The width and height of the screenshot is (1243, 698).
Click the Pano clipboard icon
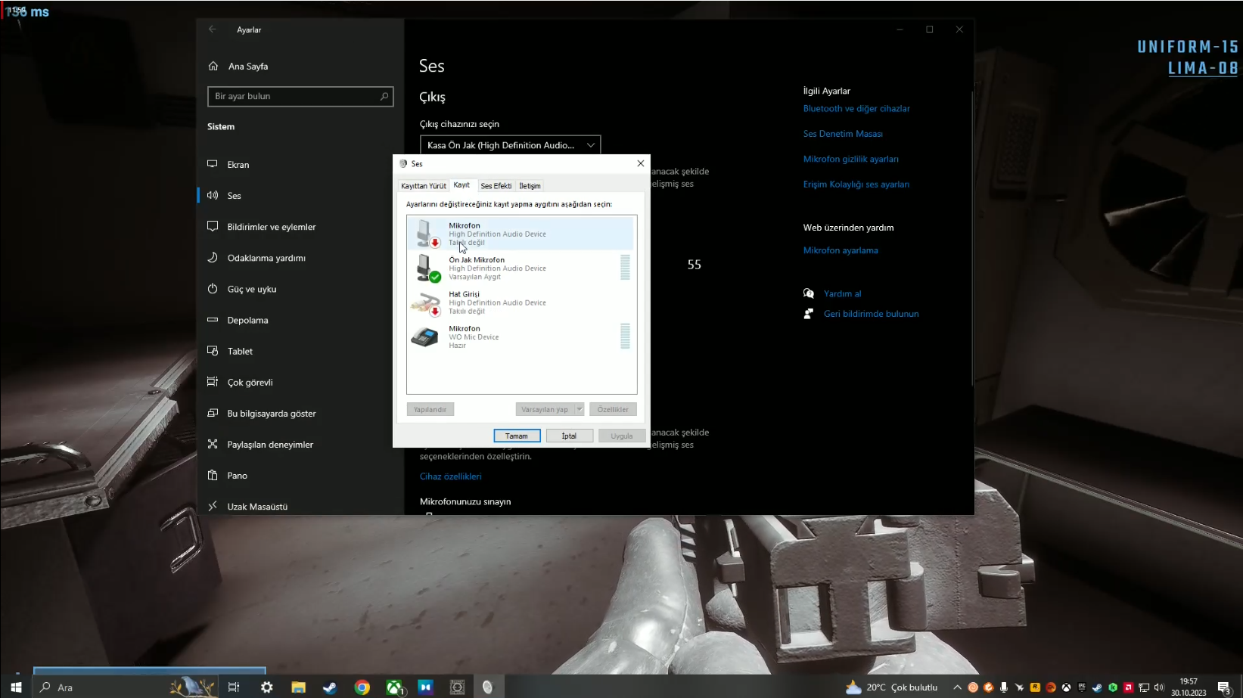(x=213, y=475)
